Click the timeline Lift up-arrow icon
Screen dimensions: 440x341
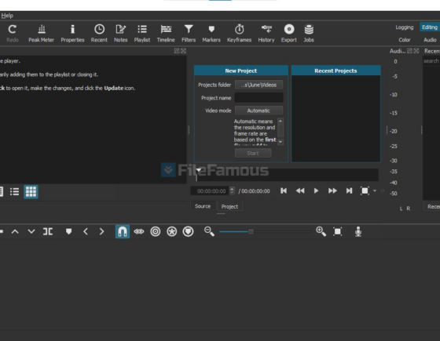[x=15, y=232]
